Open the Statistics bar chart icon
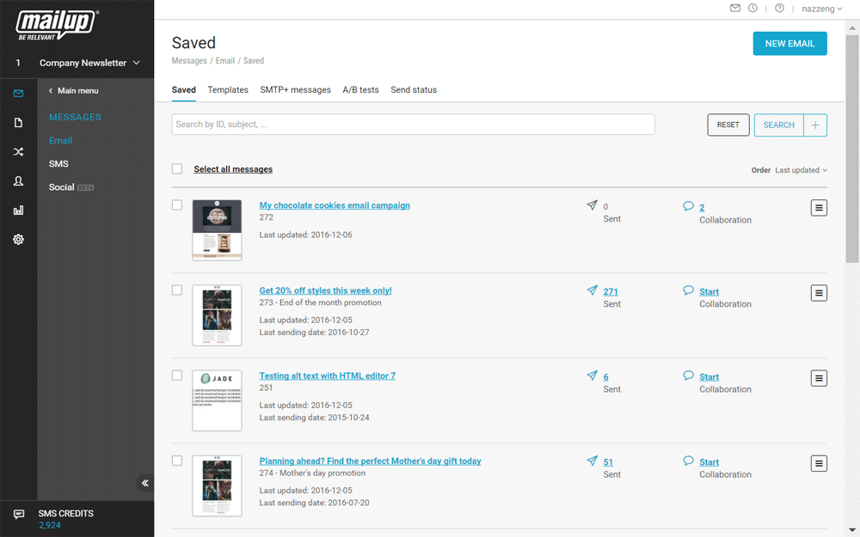This screenshot has width=860, height=537. [18, 211]
